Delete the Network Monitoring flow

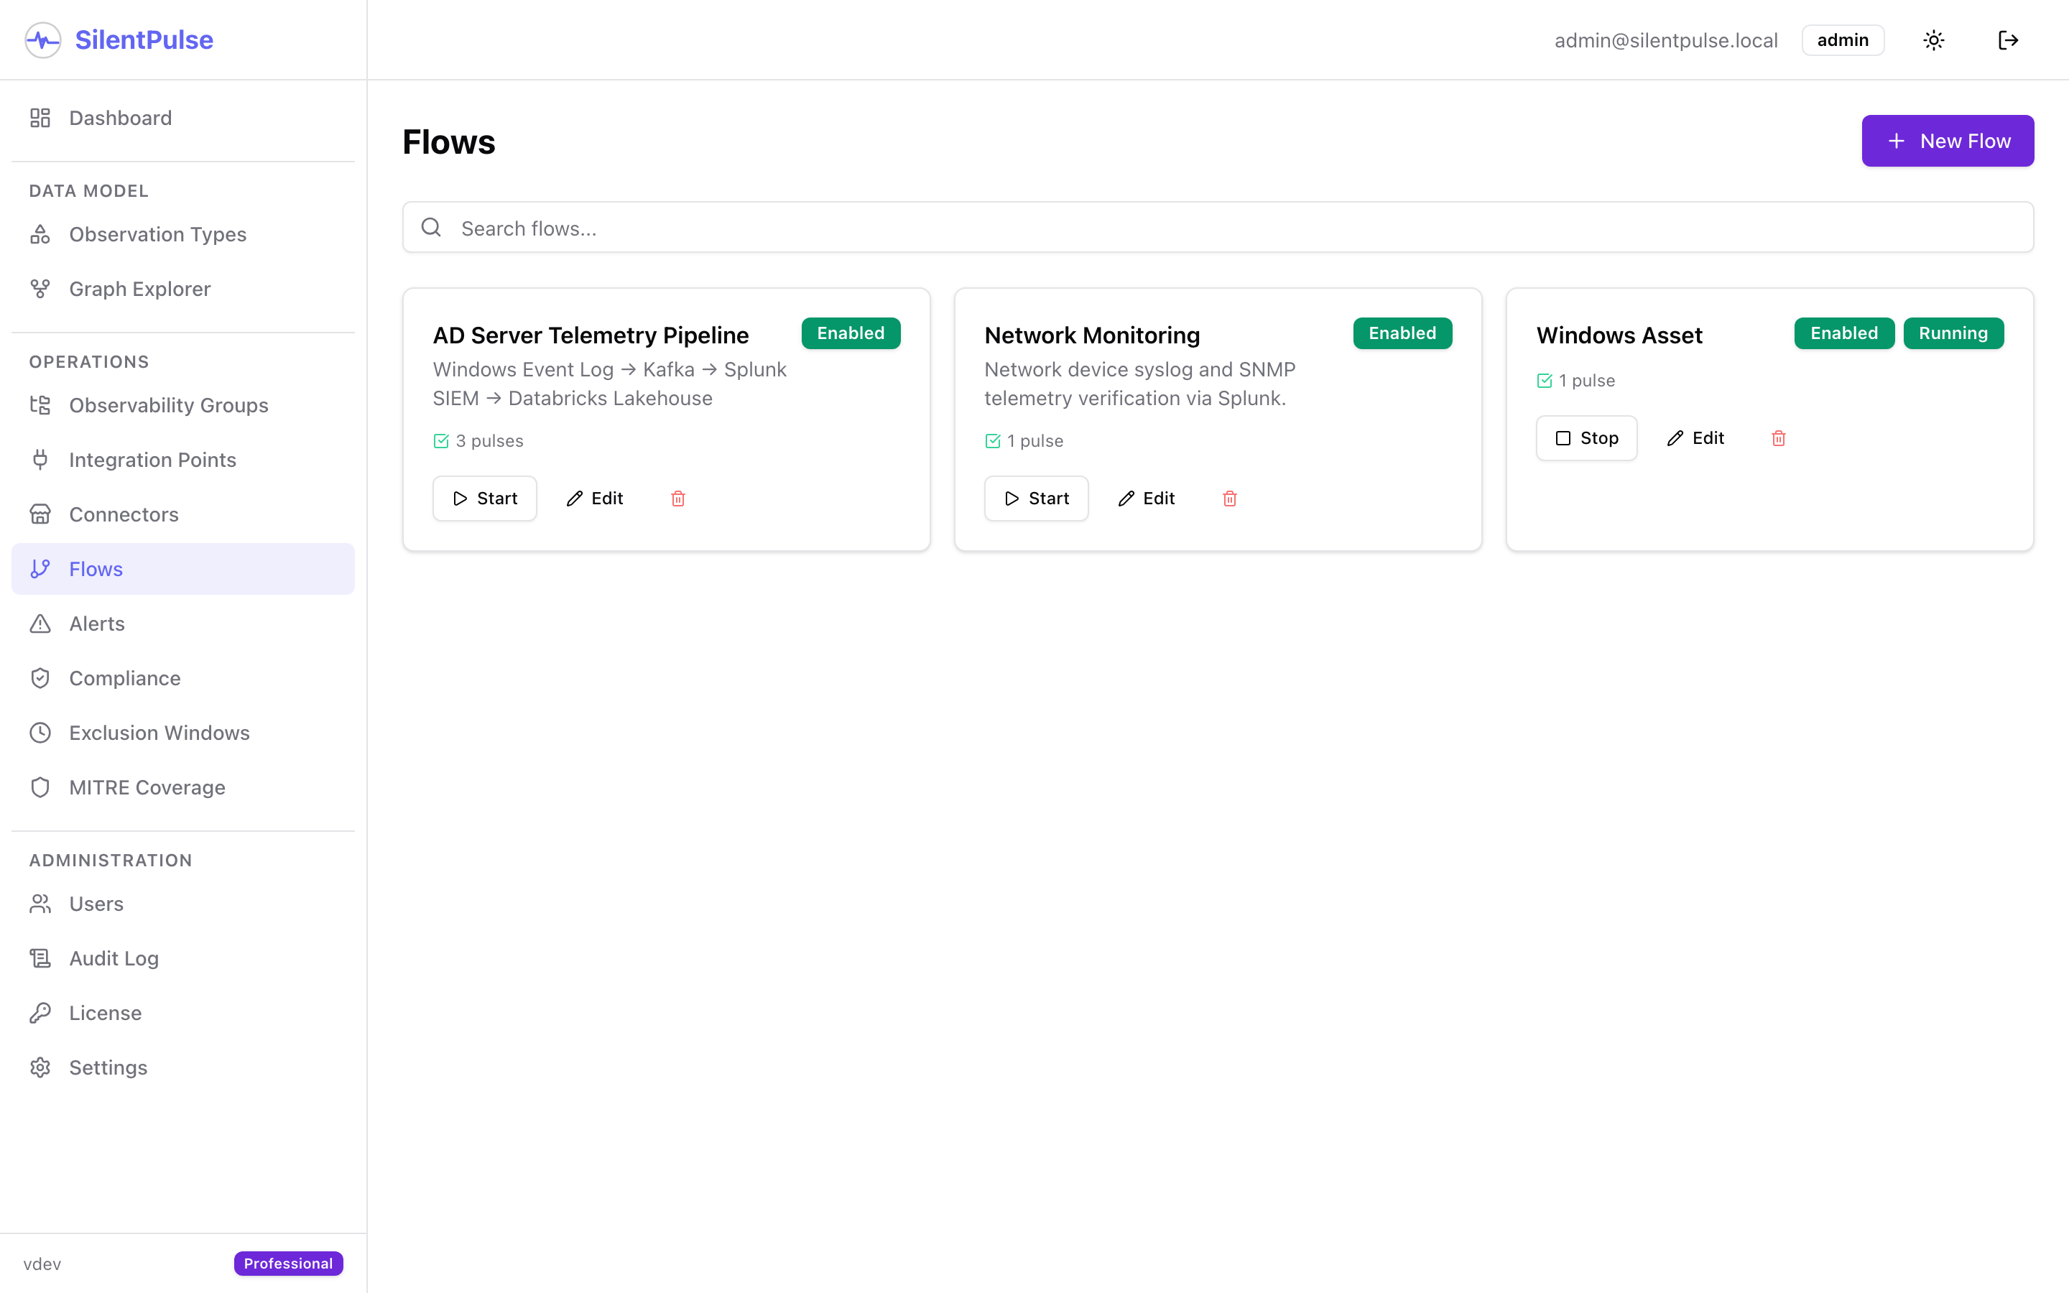(1229, 499)
